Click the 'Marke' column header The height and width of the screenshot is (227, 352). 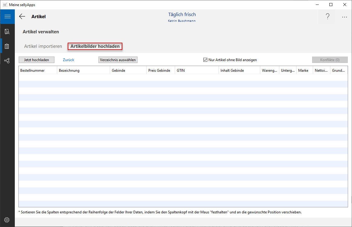[x=303, y=71]
